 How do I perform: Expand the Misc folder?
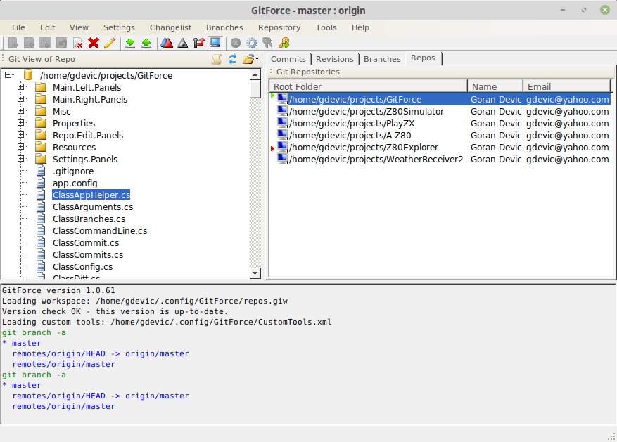pos(21,111)
